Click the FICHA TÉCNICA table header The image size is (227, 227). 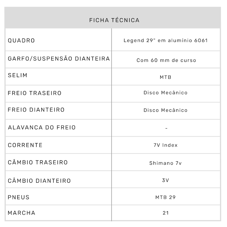click(x=114, y=20)
